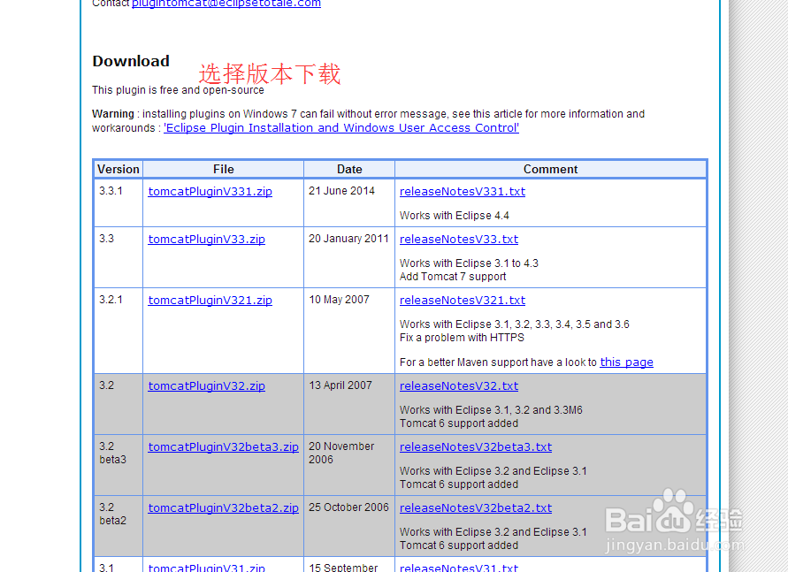This screenshot has height=572, width=788.
Task: Click the File column header
Action: (x=223, y=169)
